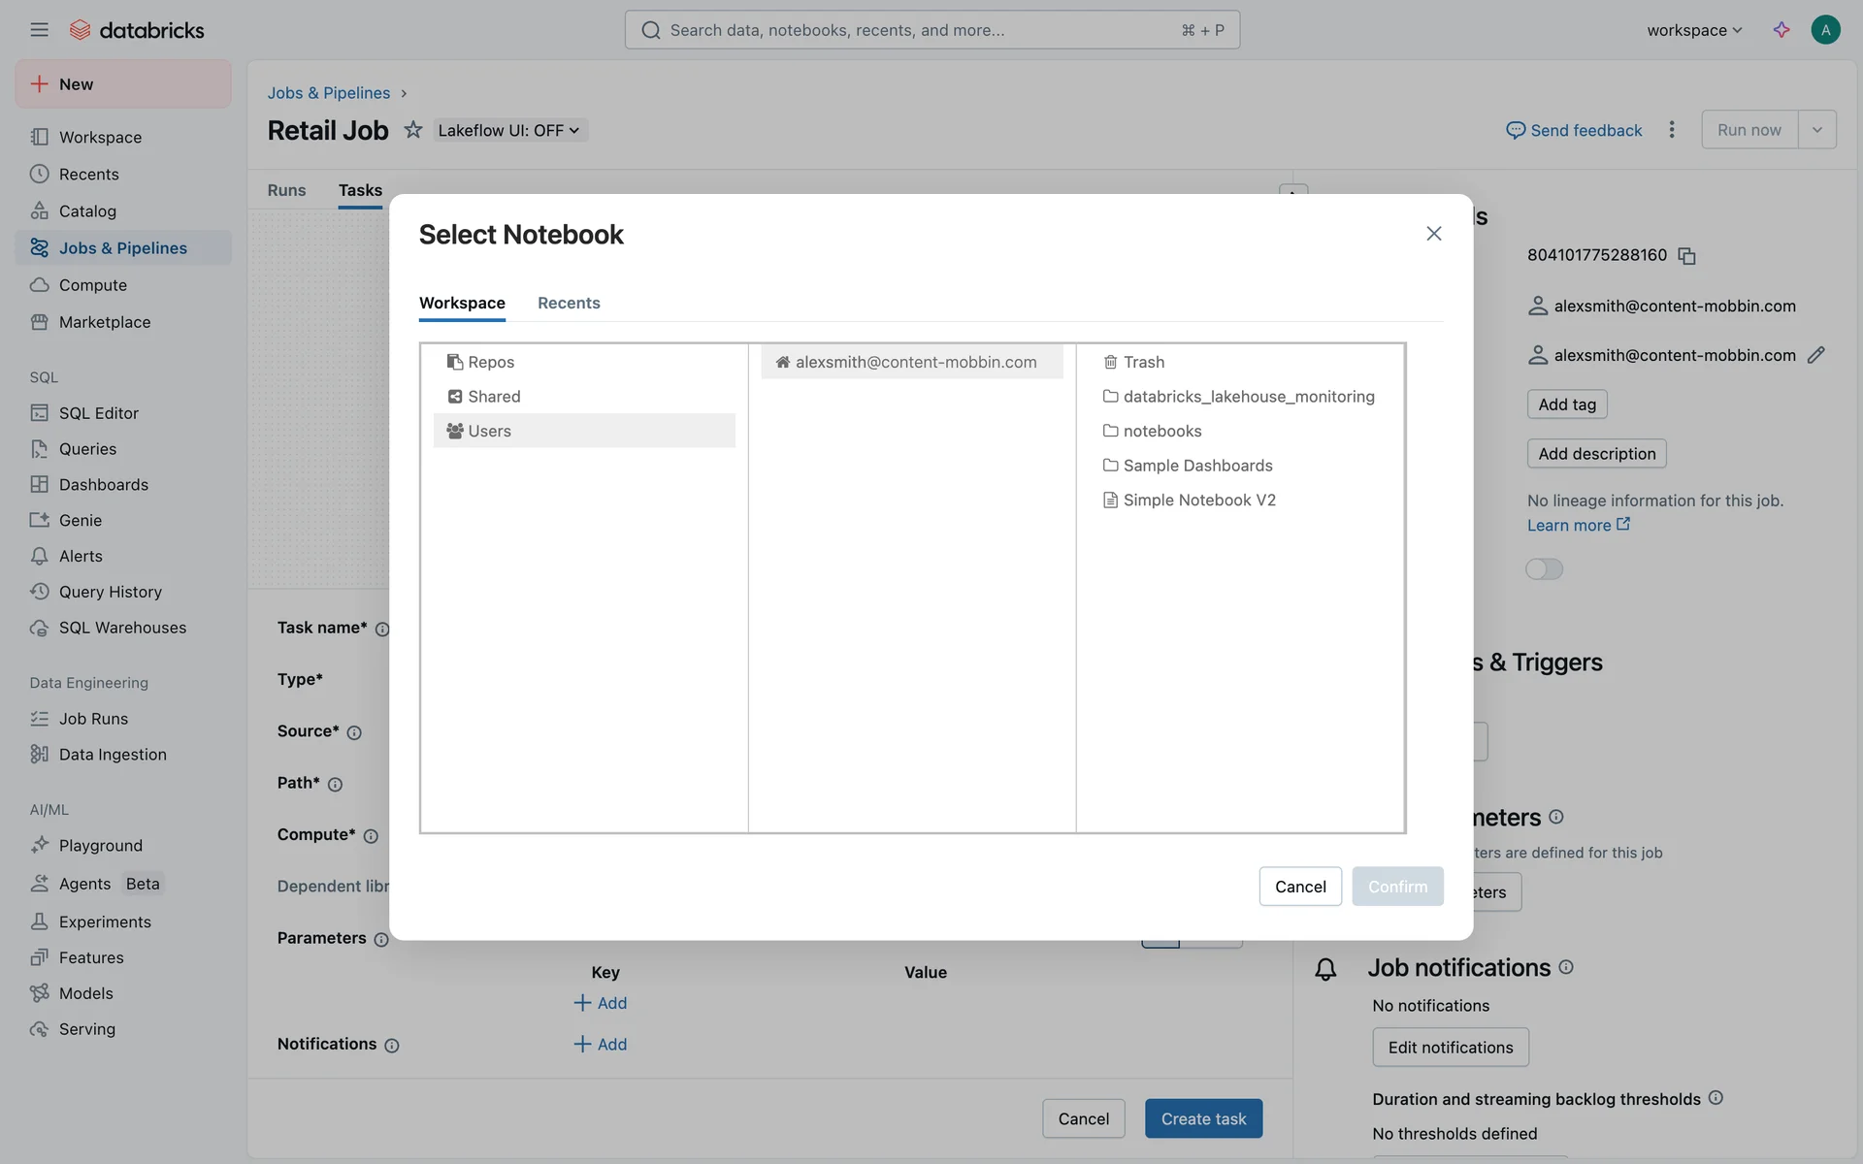Collapse the sidebar with the hamburger icon
The image size is (1863, 1164).
click(39, 30)
